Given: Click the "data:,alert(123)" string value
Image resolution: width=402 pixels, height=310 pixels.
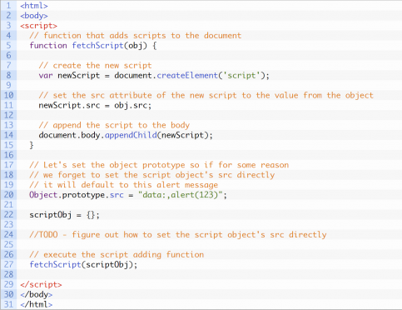Looking at the screenshot, I should point(180,195).
